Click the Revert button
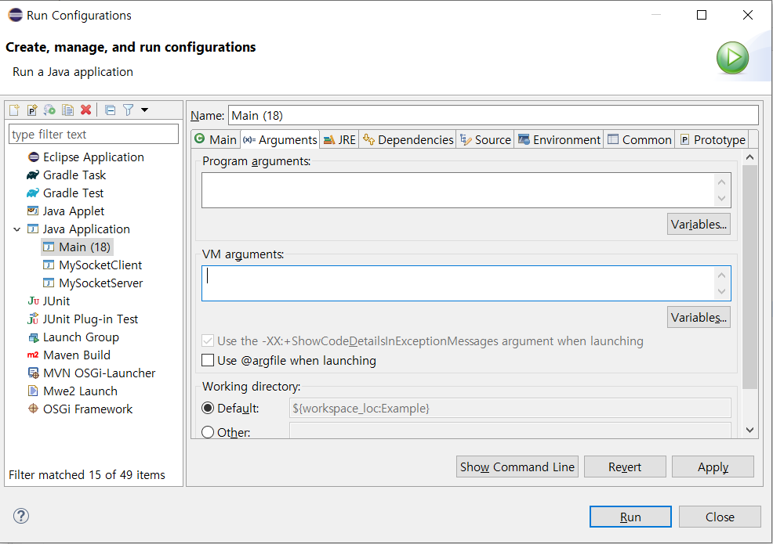This screenshot has width=773, height=544. coord(625,467)
